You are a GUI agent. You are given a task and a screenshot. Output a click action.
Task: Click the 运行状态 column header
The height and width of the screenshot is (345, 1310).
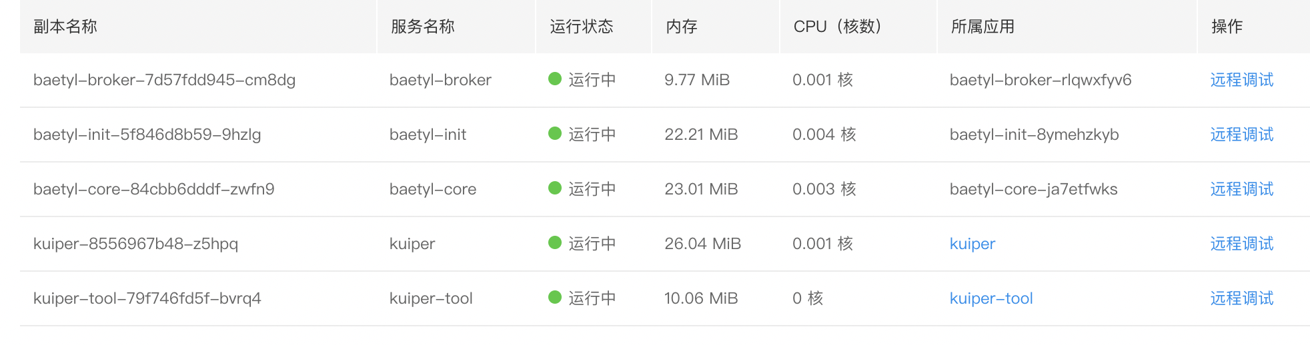coord(582,27)
